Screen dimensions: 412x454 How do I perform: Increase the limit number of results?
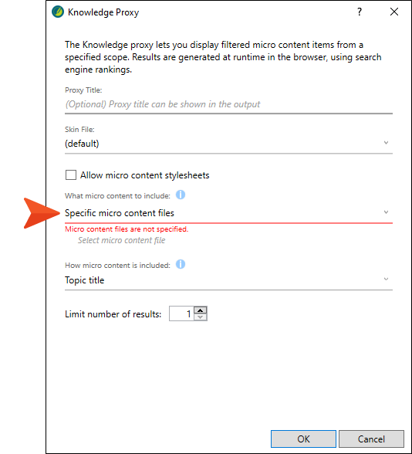(201, 310)
